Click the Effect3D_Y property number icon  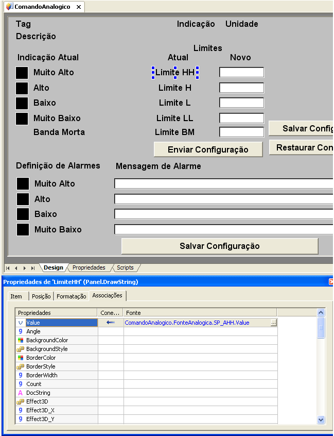coord(20,419)
